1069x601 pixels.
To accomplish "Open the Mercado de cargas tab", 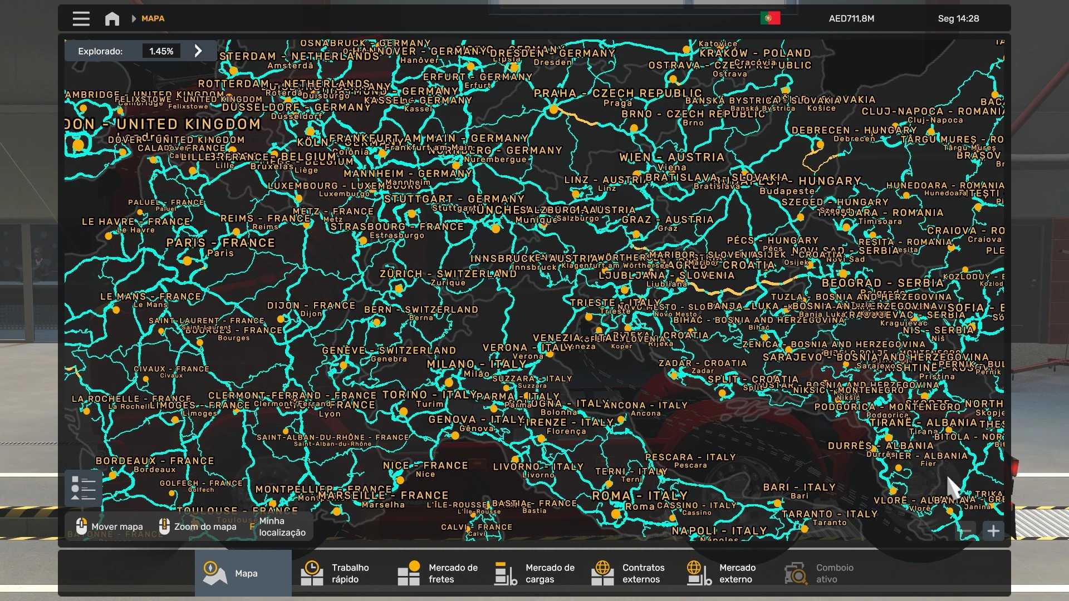I will coord(534,573).
